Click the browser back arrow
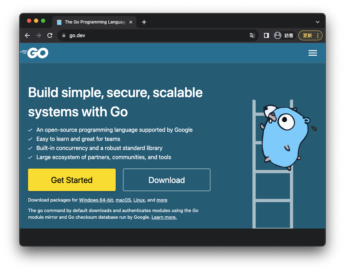The width and height of the screenshot is (345, 272). [x=27, y=35]
